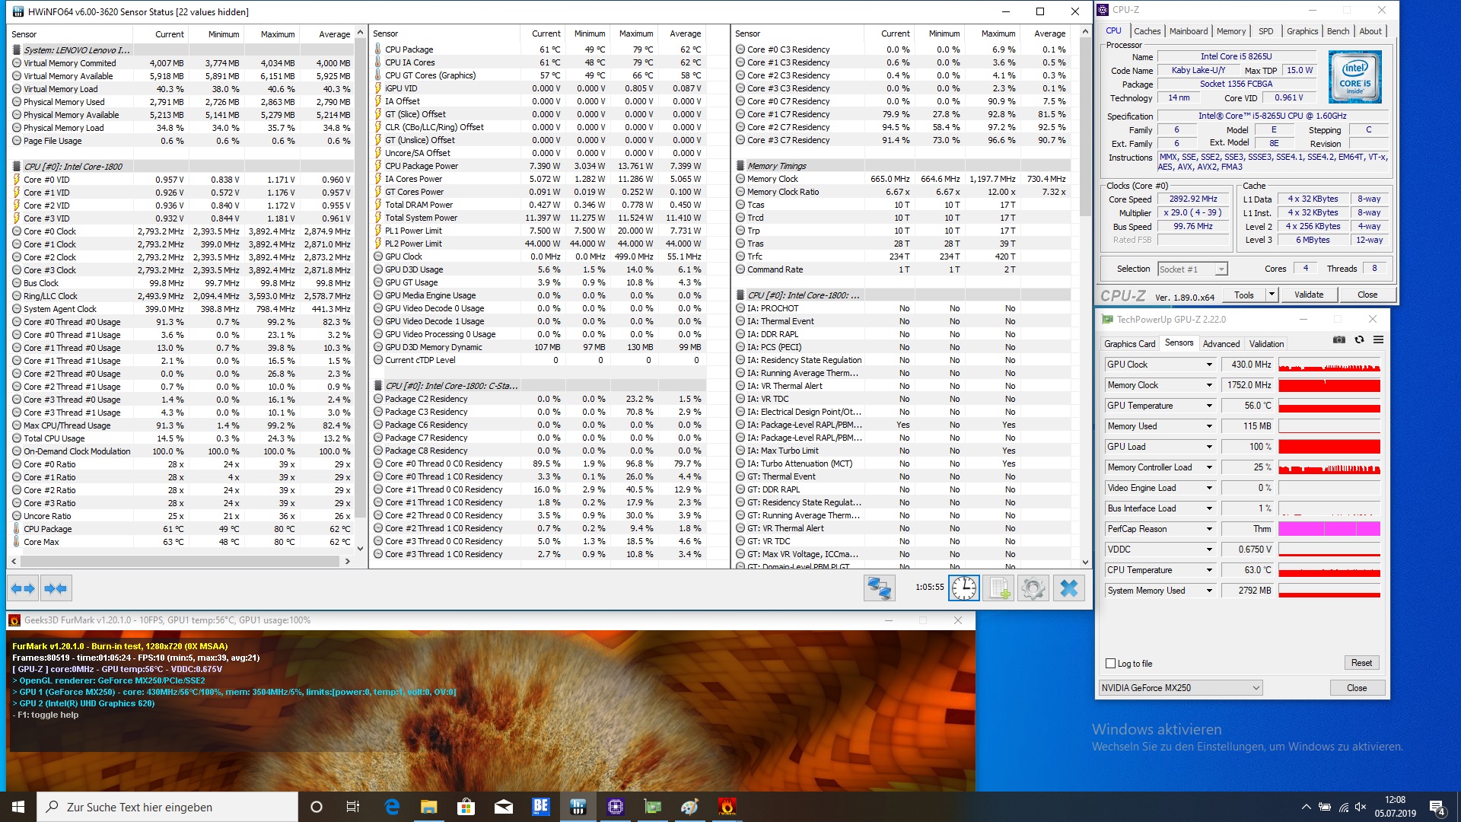
Task: Switch to Mainboard tab in CPU-Z
Action: [1189, 31]
